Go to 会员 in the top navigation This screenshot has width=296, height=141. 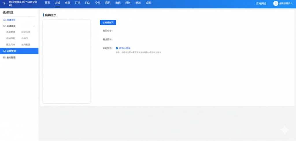tap(98, 3)
